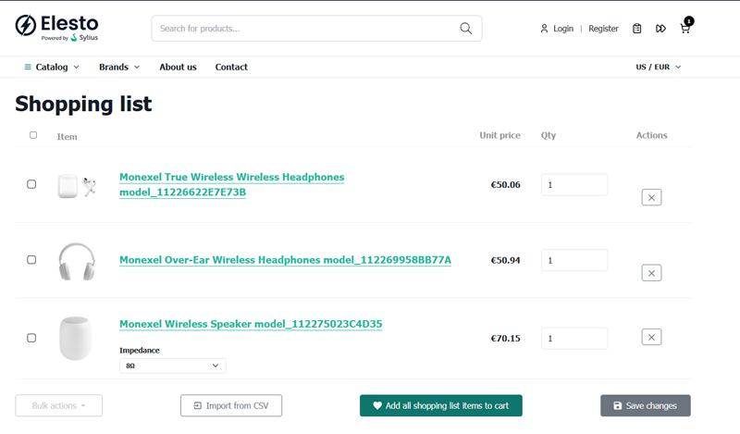Open Monexel Over-Ear Wireless Headphones link
This screenshot has width=740, height=434.
pos(285,260)
